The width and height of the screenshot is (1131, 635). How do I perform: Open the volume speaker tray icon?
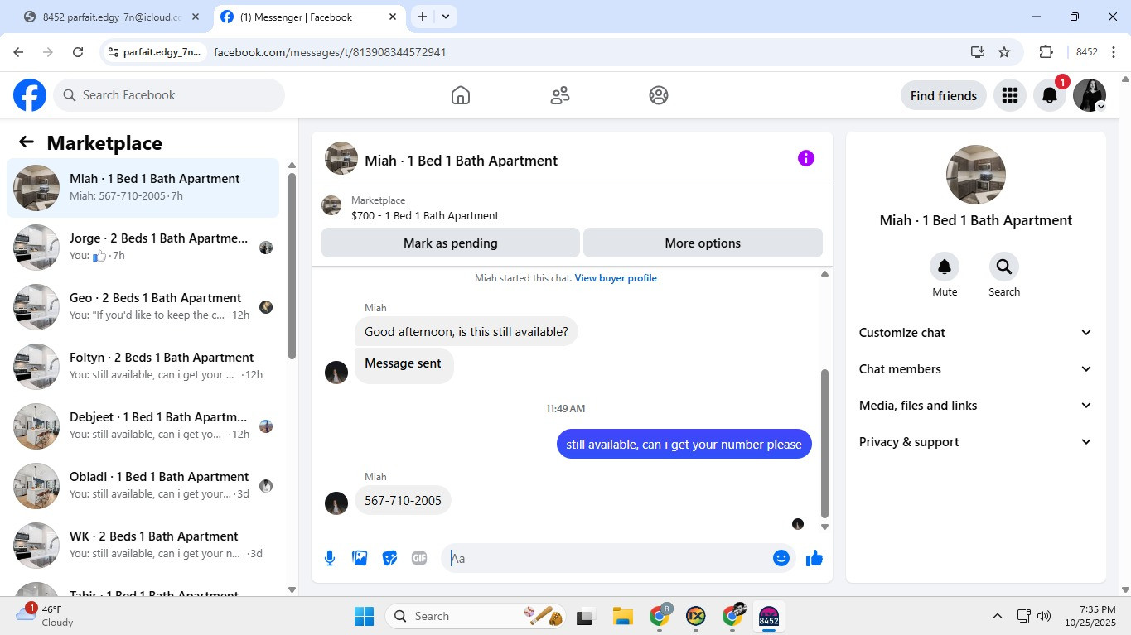tap(1044, 616)
